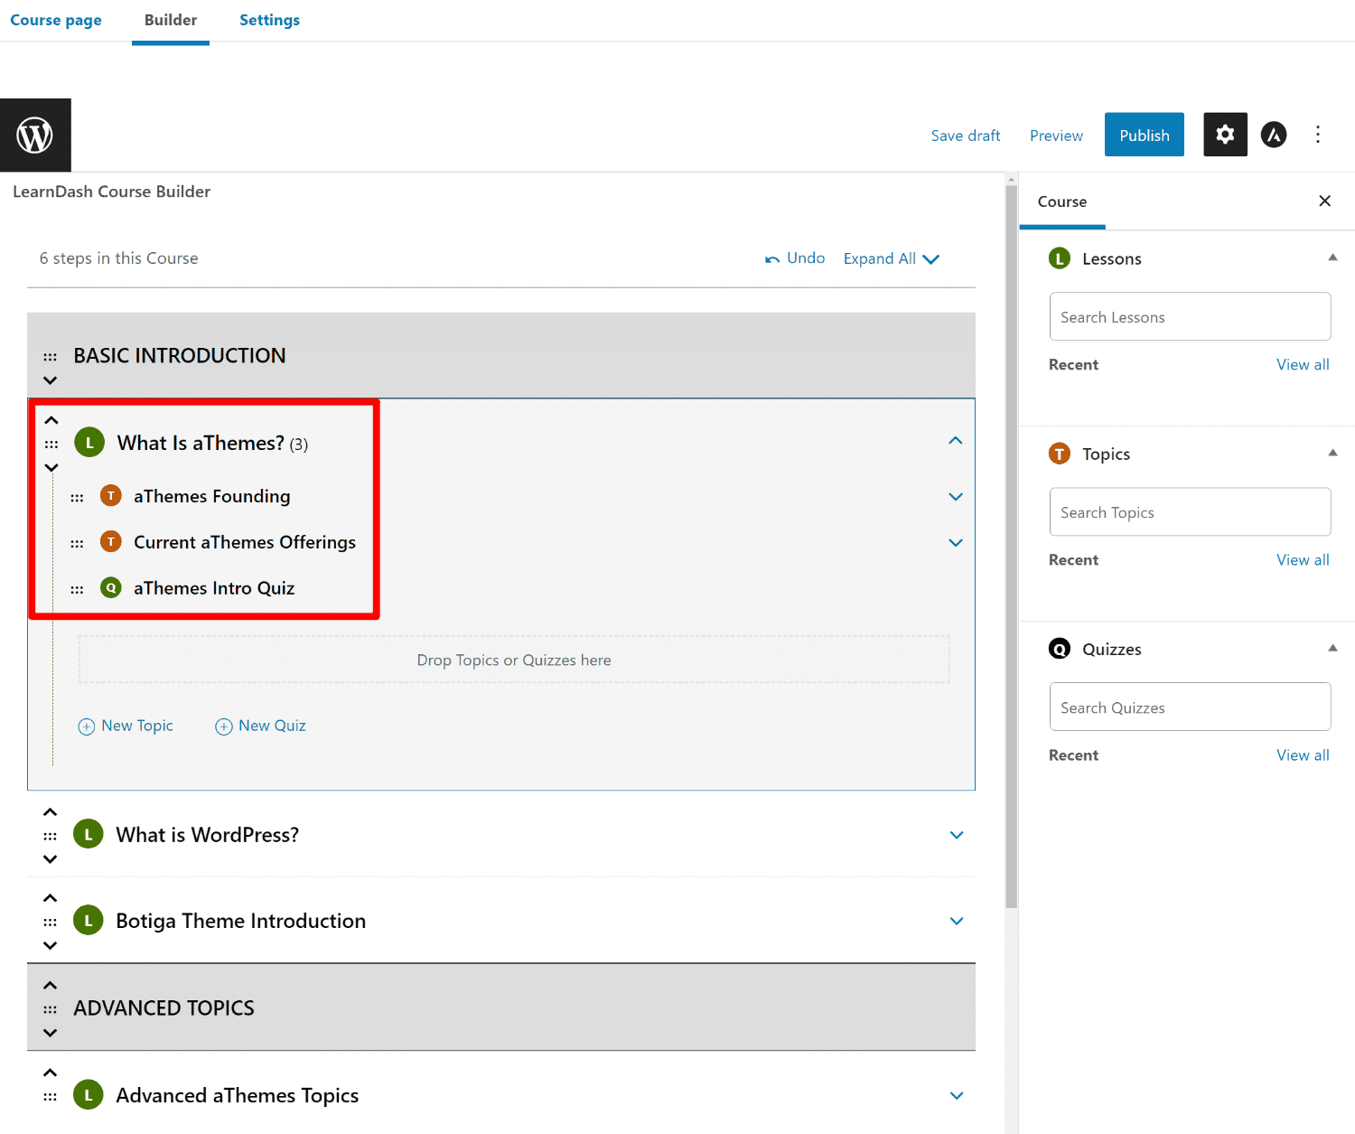This screenshot has width=1355, height=1134.
Task: Expand all course steps
Action: 891,258
